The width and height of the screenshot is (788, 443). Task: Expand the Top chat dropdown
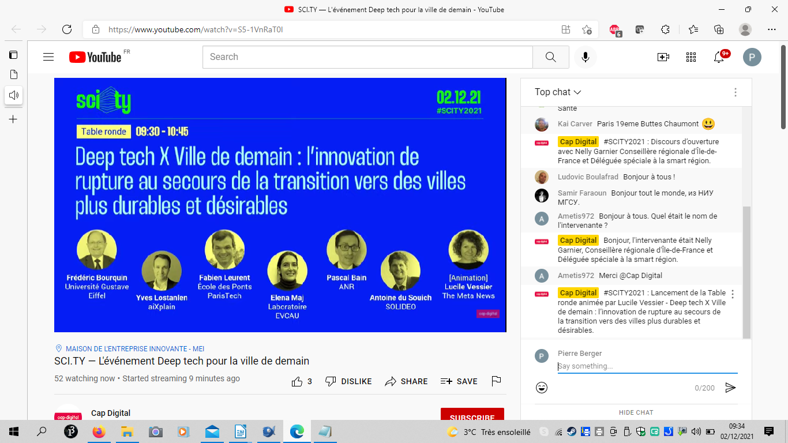point(557,92)
